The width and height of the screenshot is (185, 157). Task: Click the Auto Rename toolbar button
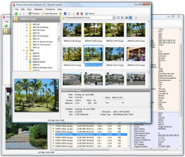coord(49,14)
